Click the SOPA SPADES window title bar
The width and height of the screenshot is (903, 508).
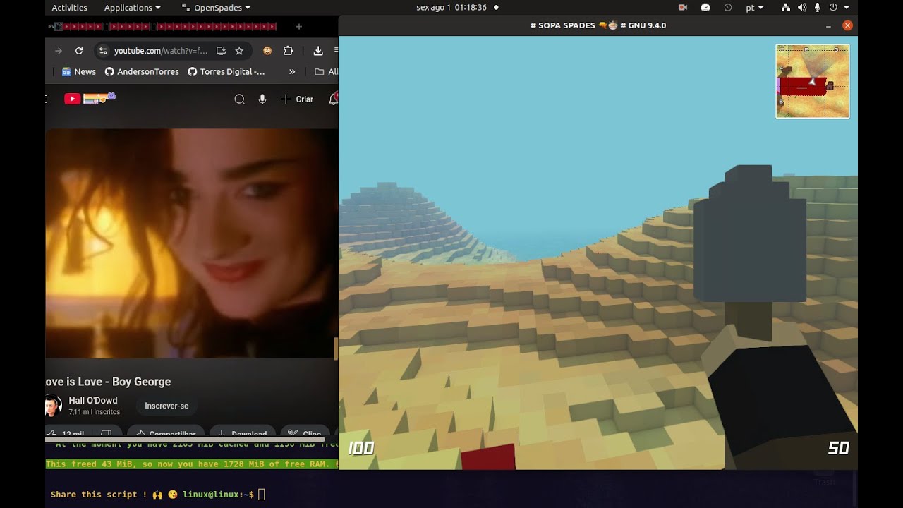point(598,25)
